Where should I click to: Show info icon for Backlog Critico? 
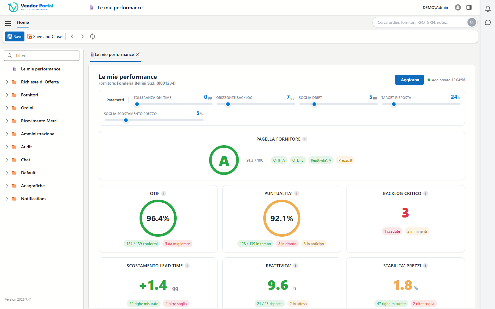[426, 193]
